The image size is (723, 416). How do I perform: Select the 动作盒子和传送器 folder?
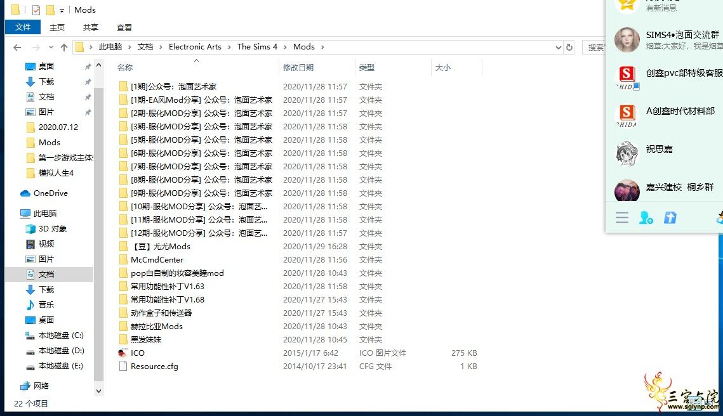pyautogui.click(x=161, y=313)
